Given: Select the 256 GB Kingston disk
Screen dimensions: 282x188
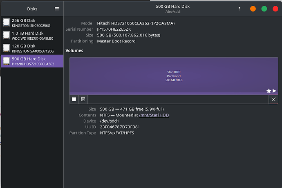Looking at the screenshot, I should coord(32,23).
